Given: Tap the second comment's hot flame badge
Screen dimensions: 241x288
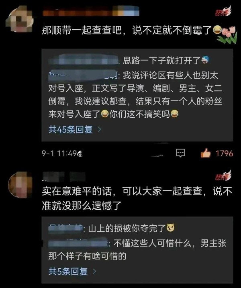Looking at the screenshot, I should [223, 176].
